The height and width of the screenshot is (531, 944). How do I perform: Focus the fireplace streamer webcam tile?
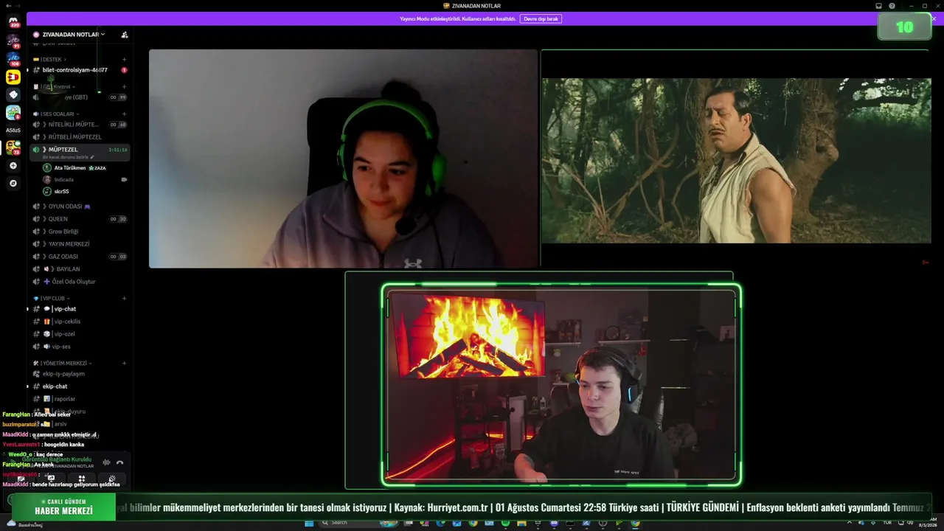539,381
